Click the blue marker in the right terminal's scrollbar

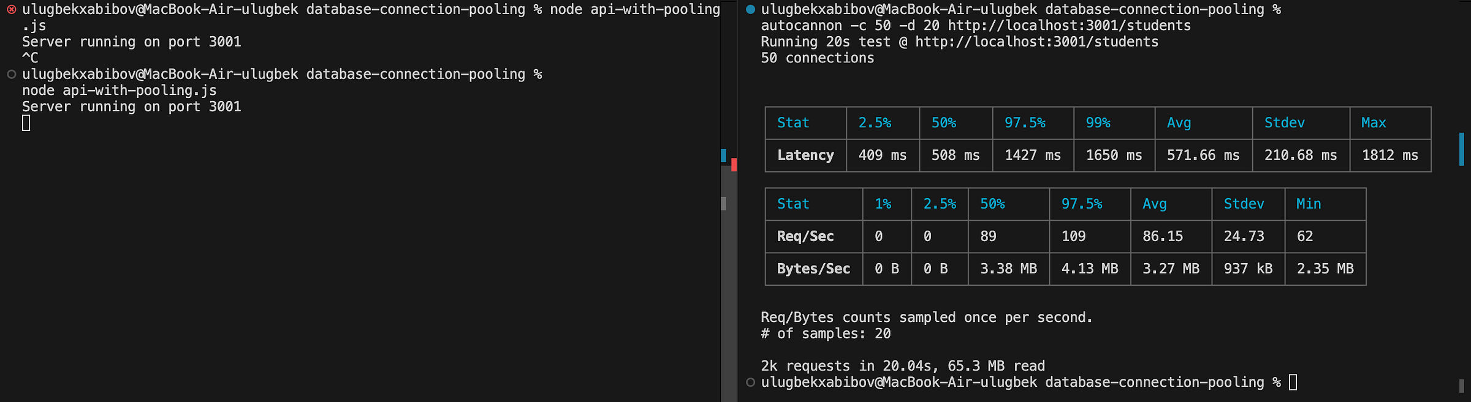click(1462, 149)
